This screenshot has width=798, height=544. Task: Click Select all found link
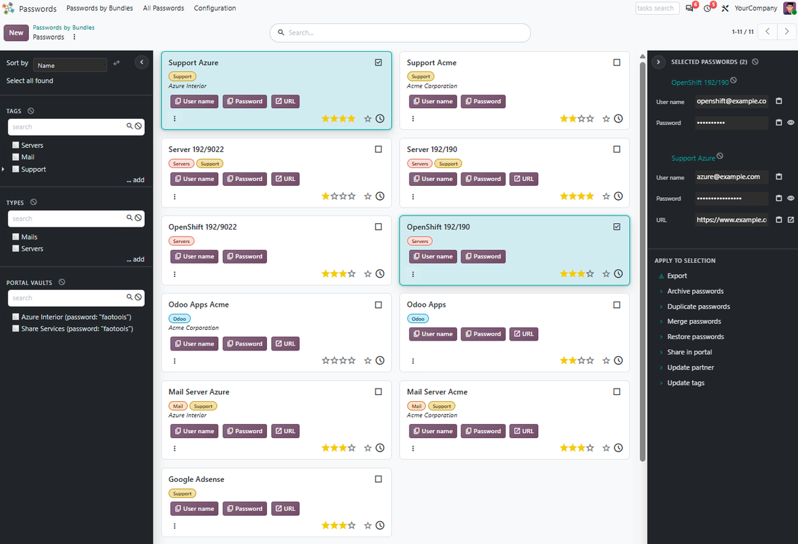(x=30, y=81)
